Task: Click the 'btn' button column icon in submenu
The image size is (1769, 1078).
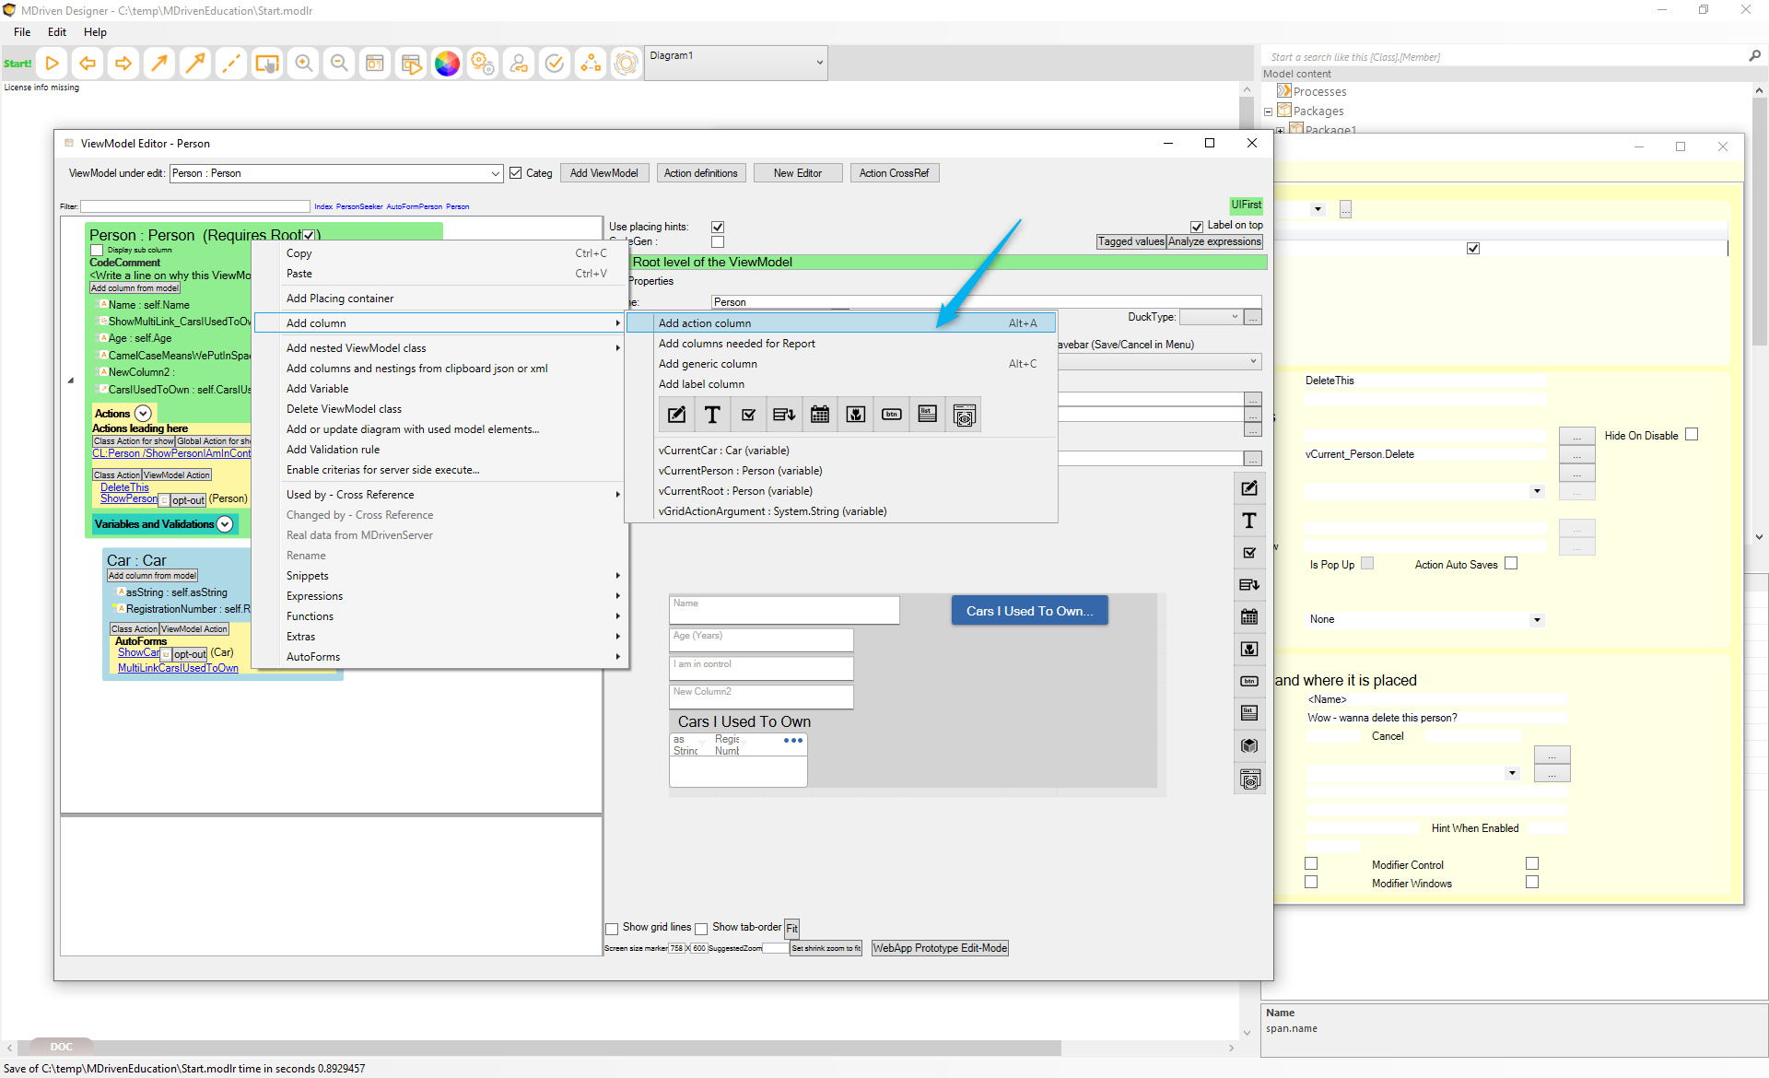Action: 892,415
